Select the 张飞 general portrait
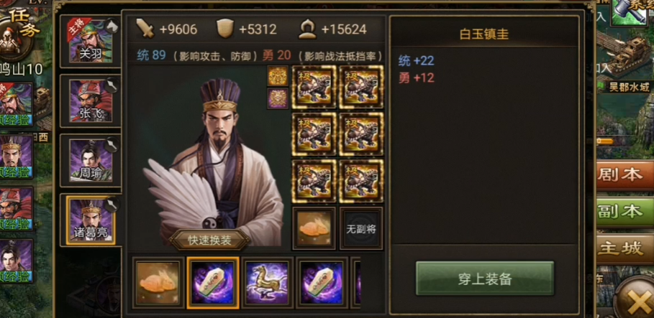This screenshot has height=318, width=654. point(91,101)
